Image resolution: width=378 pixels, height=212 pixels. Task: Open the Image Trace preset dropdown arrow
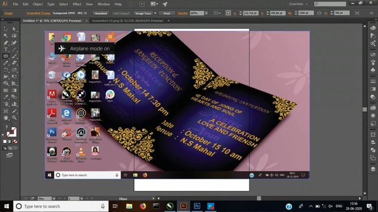155,13
